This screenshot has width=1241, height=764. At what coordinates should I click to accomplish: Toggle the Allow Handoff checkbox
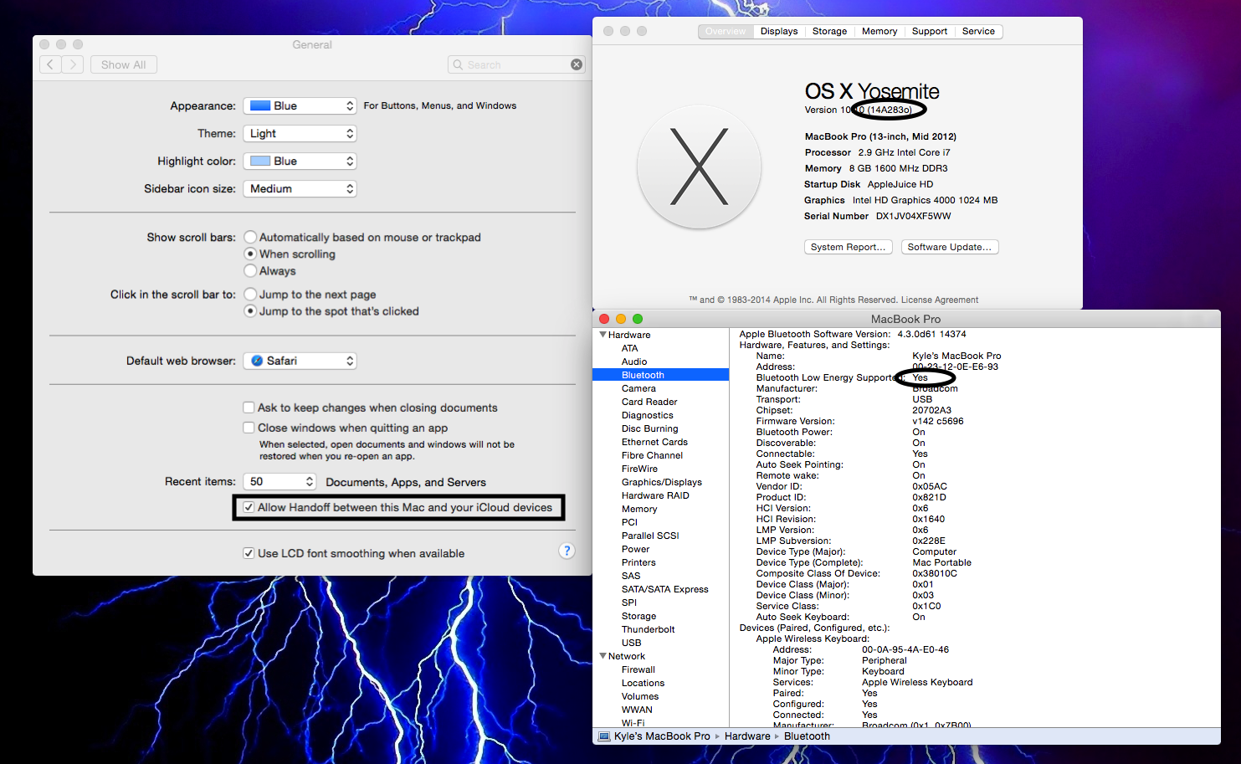click(x=249, y=507)
